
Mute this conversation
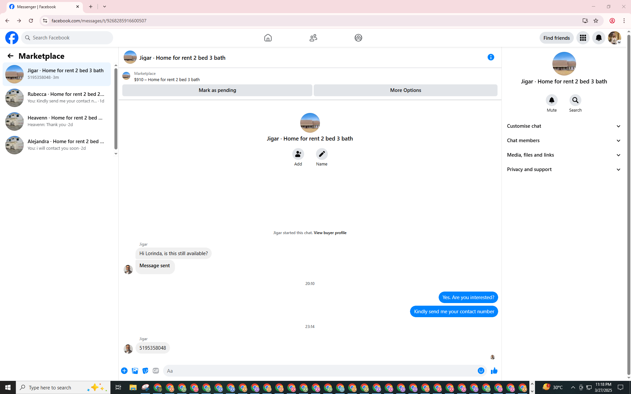(x=552, y=100)
